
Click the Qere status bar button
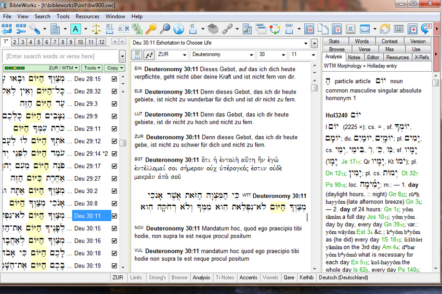pos(289,277)
